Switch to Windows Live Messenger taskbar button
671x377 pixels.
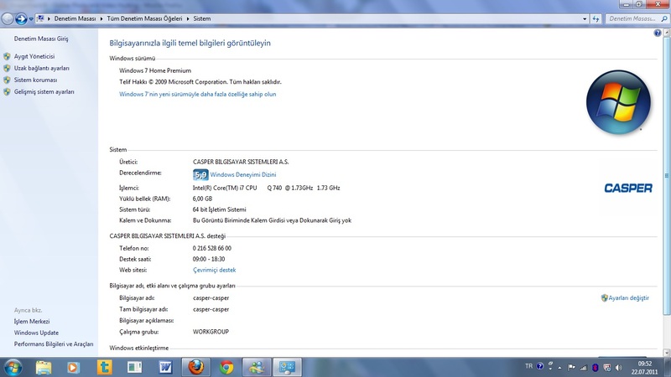[257, 367]
